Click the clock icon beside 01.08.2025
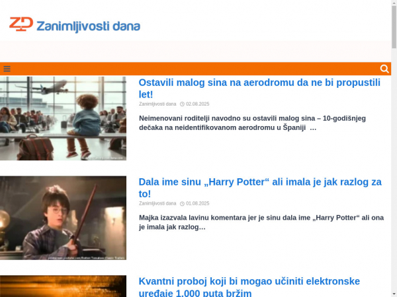Viewport: 397px width, 297px height. [x=182, y=203]
